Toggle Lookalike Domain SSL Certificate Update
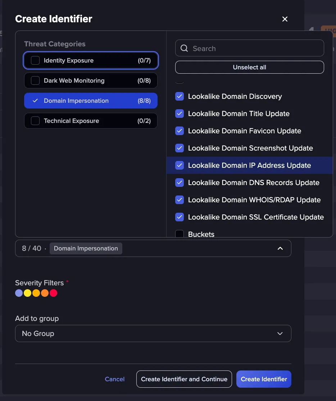336x401 pixels. coord(180,217)
